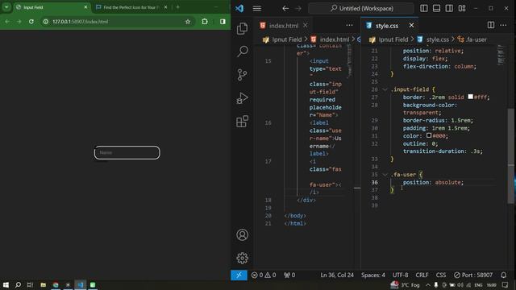
Task: Open the Accounts menu icon
Action: coord(242,234)
